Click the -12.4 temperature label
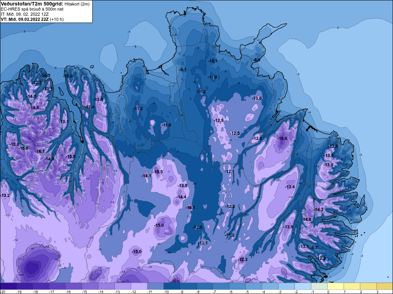393x294 pixels. (x=90, y=107)
